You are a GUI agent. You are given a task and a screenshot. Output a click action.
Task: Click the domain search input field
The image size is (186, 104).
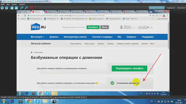point(74,27)
